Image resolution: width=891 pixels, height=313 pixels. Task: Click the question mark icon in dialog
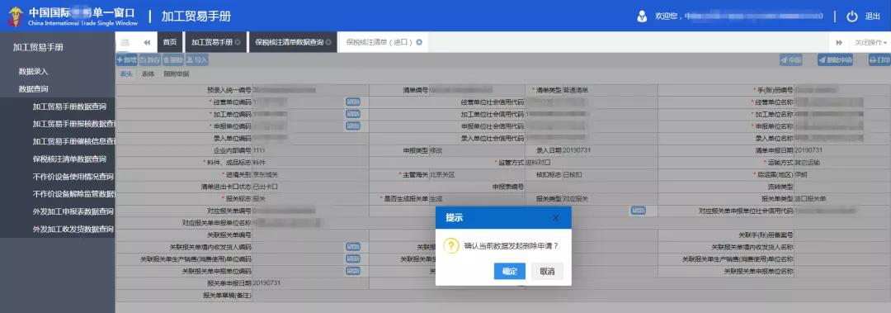(x=451, y=246)
